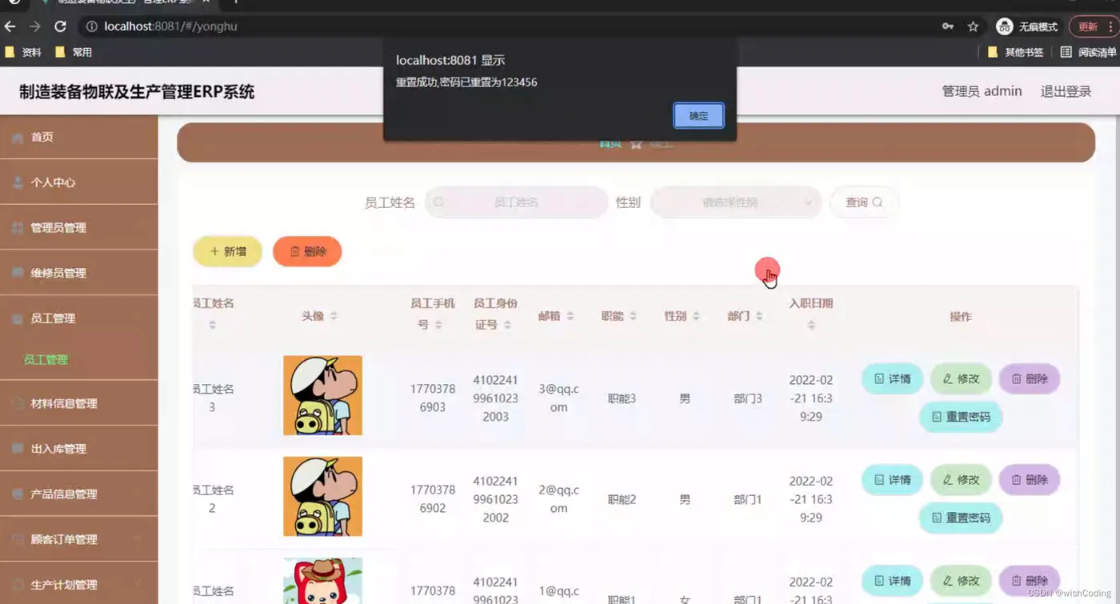Open the 常用 bookmark folder
The height and width of the screenshot is (604, 1120).
coord(74,52)
